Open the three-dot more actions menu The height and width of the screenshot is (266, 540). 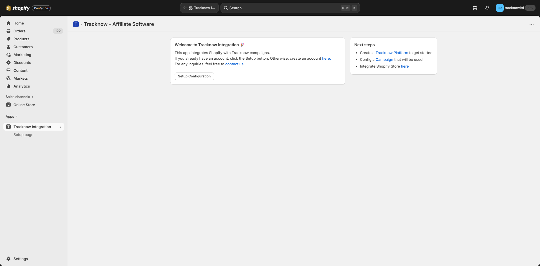(x=531, y=24)
